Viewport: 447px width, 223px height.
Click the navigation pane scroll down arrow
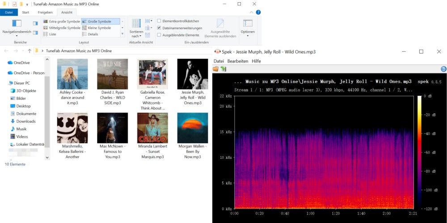click(47, 157)
